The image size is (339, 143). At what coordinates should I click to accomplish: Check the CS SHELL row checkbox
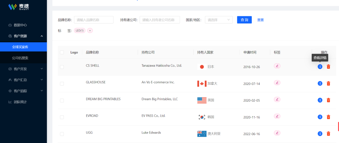[x=62, y=67]
